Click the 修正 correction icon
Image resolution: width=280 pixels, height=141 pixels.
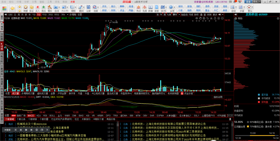(32, 7)
